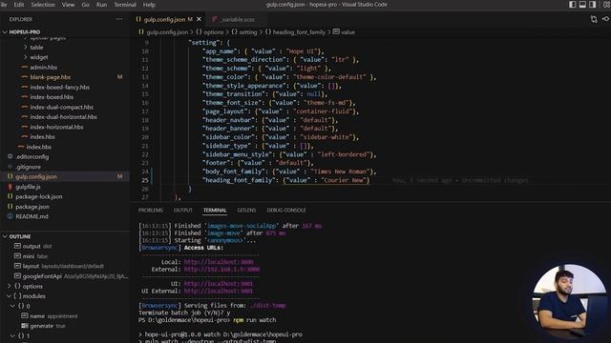
Task: Open index-horizontal.hbs file
Action: (56, 127)
